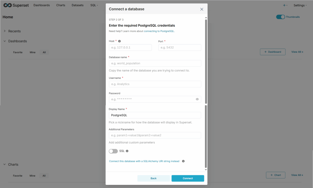Click info icon beside SQLAlchemy URI link
The height and width of the screenshot is (188, 313).
183,161
